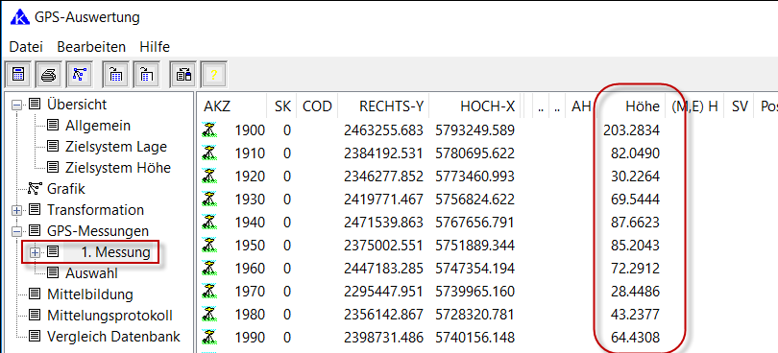Open Mittelungsprotokoll in the tree

point(109,316)
